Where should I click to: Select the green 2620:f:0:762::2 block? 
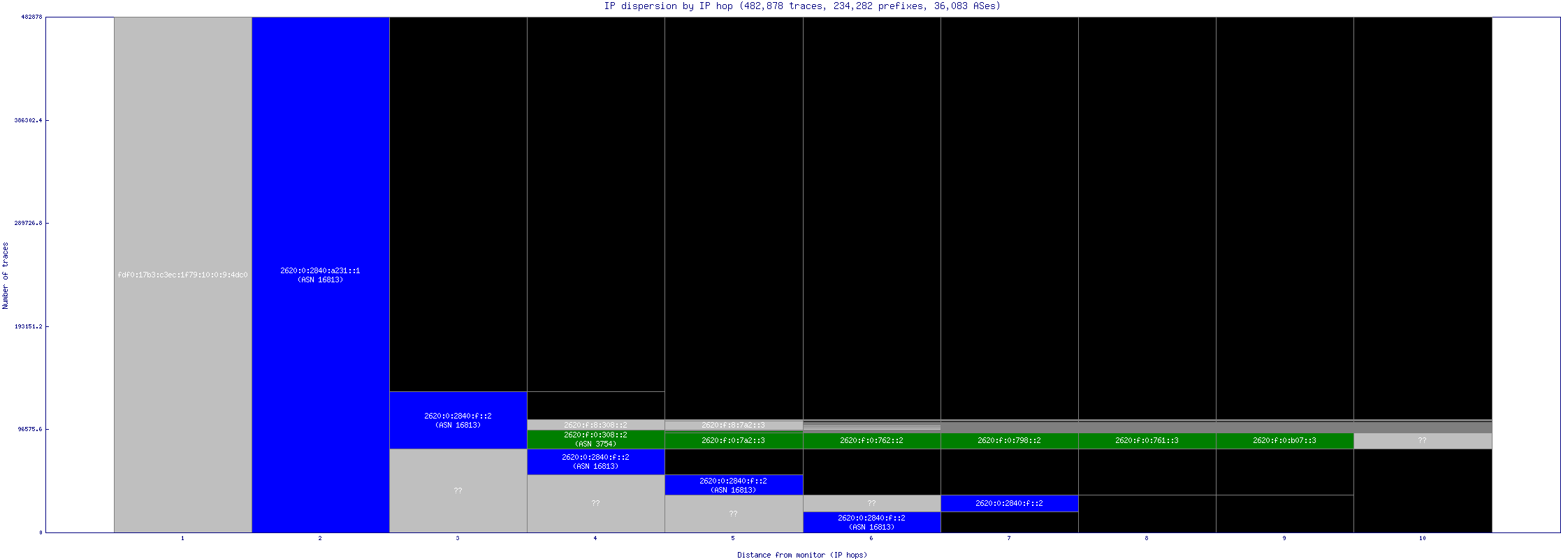871,440
